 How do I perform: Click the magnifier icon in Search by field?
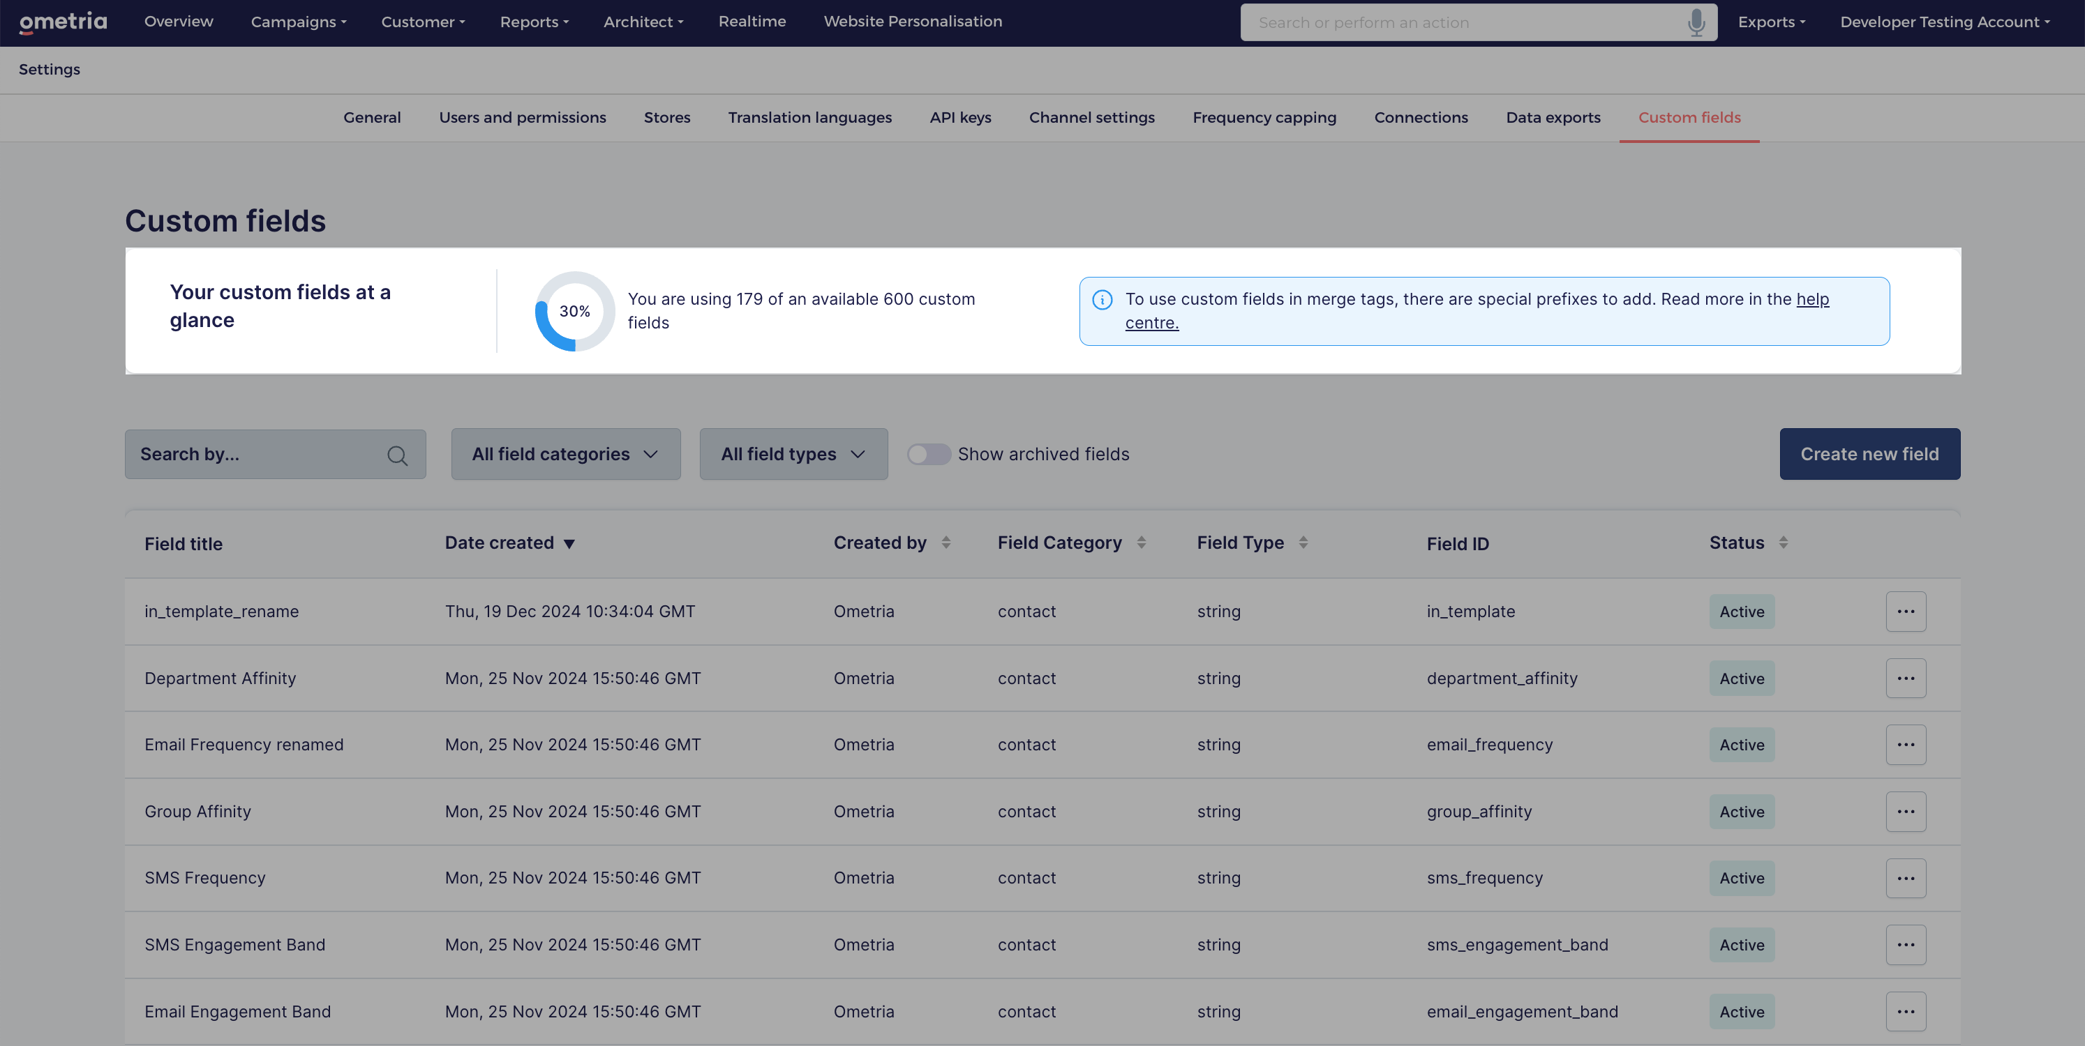click(x=398, y=455)
